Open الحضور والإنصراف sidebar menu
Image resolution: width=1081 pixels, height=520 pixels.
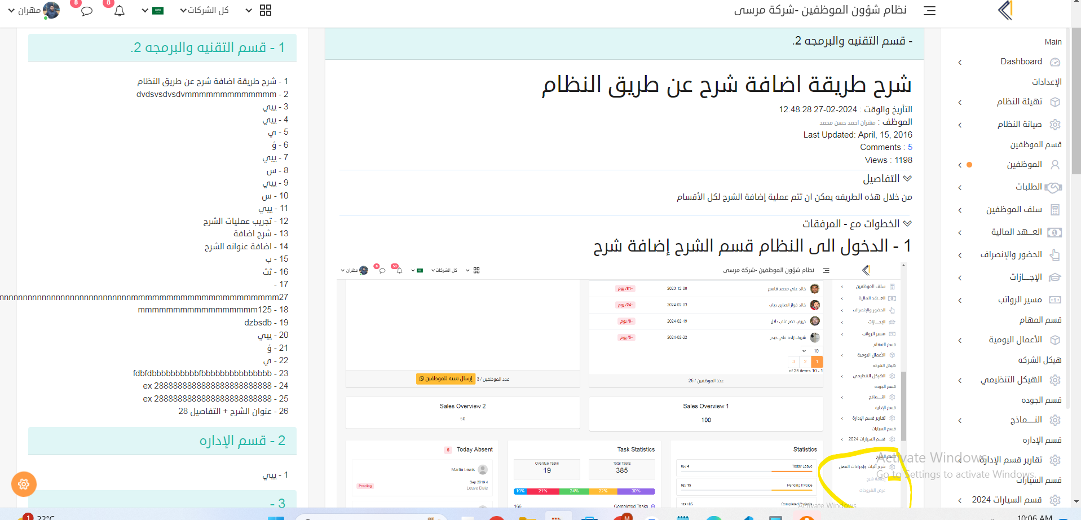click(x=1011, y=255)
